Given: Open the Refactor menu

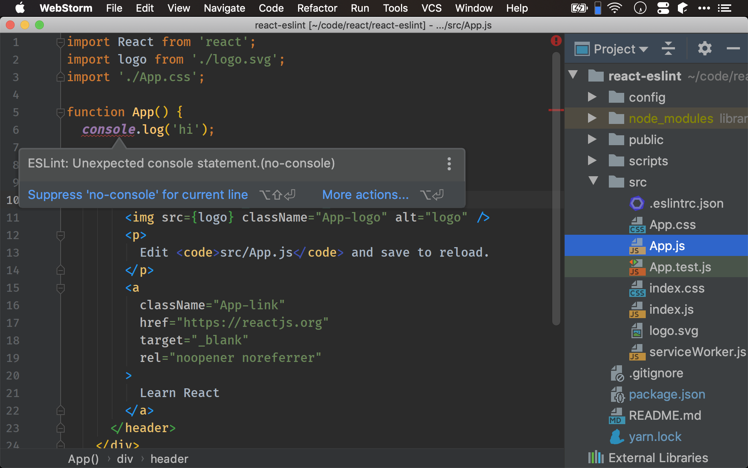Looking at the screenshot, I should point(317,8).
